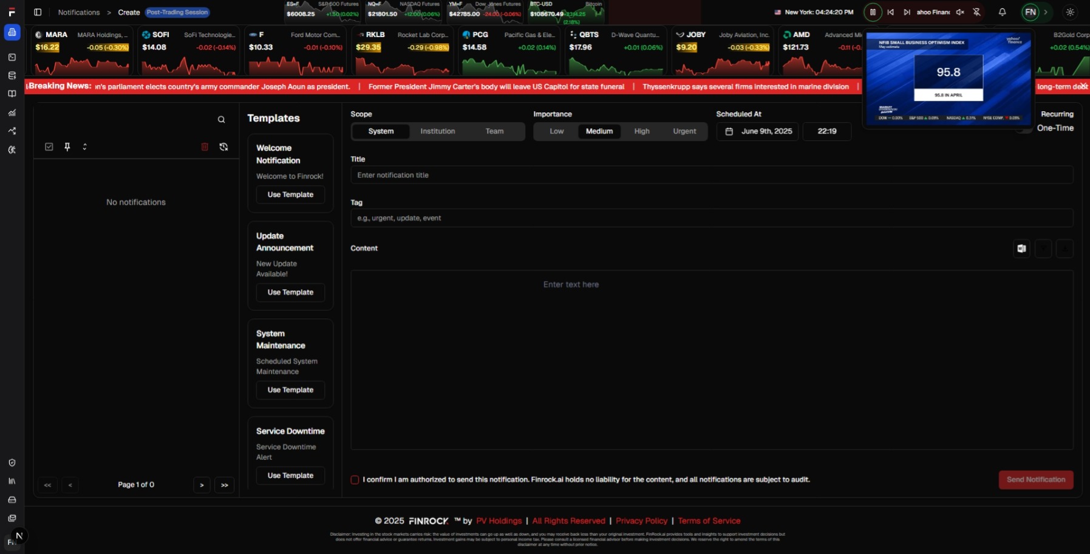
Task: Click the Send Notification button
Action: (x=1036, y=480)
